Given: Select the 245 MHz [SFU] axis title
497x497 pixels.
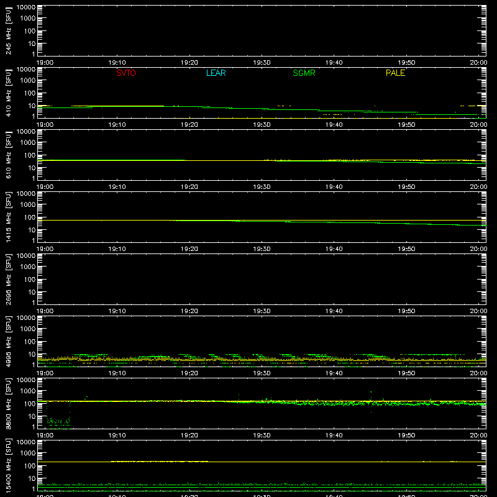Looking at the screenshot, I should (x=9, y=30).
